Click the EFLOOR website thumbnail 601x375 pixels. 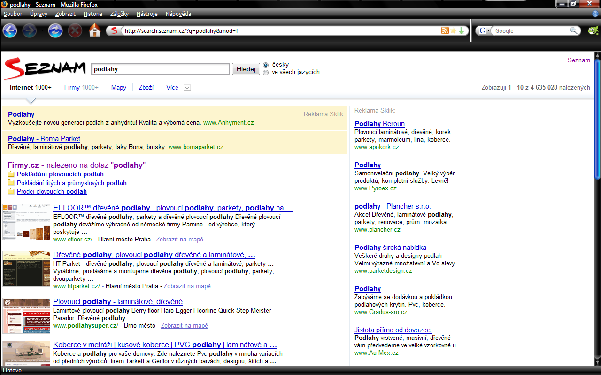pos(26,222)
